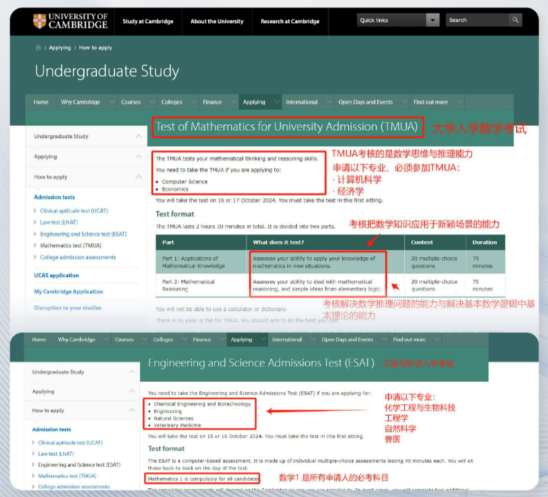Open the Study at Cambridge menu

[x=148, y=21]
